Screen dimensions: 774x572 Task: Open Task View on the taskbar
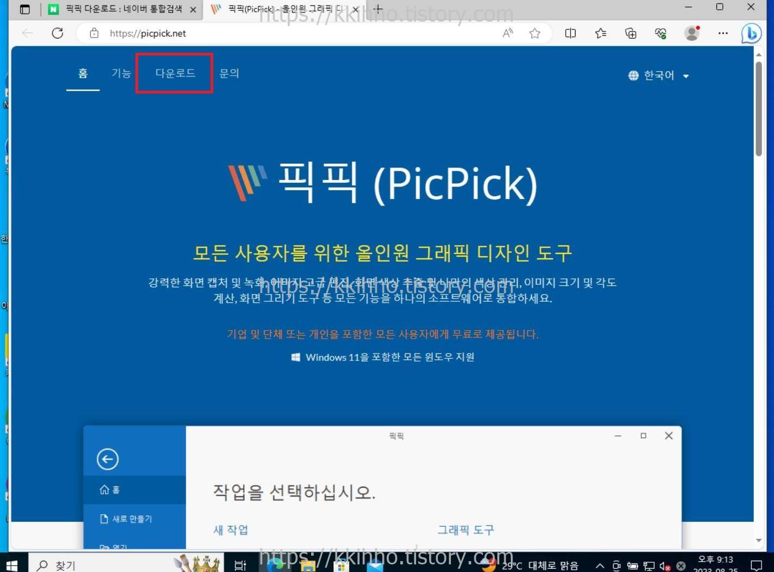[x=240, y=565]
